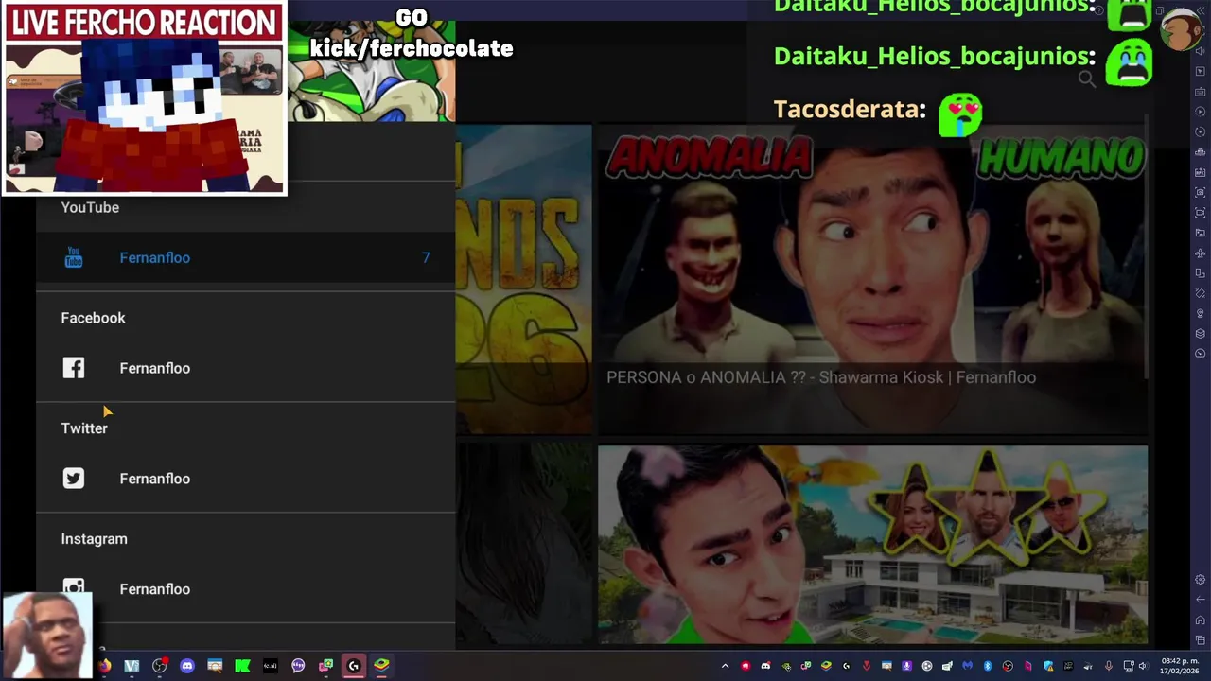1211x681 pixels.
Task: Open the YouTube Fernanfloo channel row
Action: pos(246,257)
